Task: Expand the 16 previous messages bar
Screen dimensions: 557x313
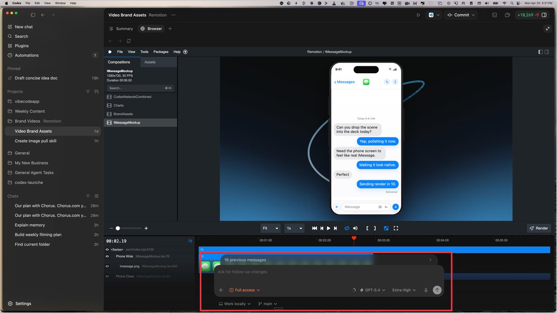Action: tap(329, 260)
